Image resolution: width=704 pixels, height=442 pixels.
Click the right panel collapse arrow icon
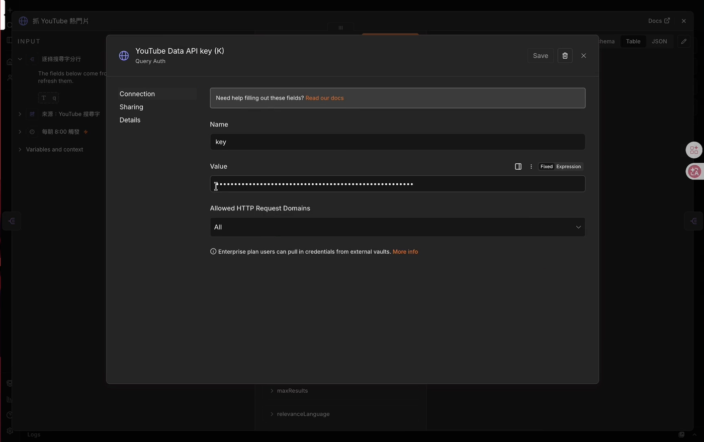point(694,221)
